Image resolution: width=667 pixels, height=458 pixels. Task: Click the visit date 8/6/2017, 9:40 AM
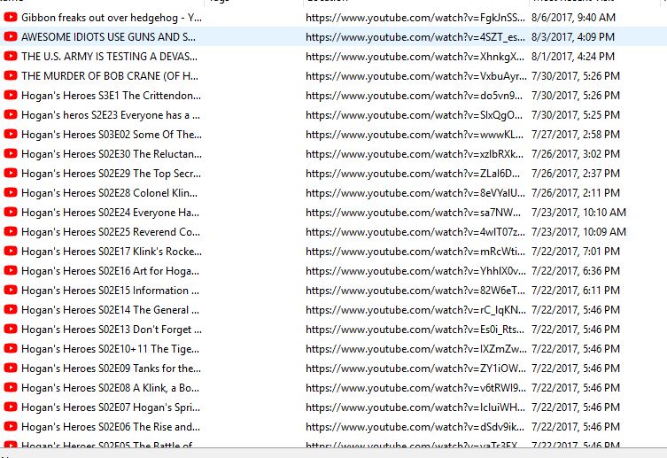[x=573, y=18]
